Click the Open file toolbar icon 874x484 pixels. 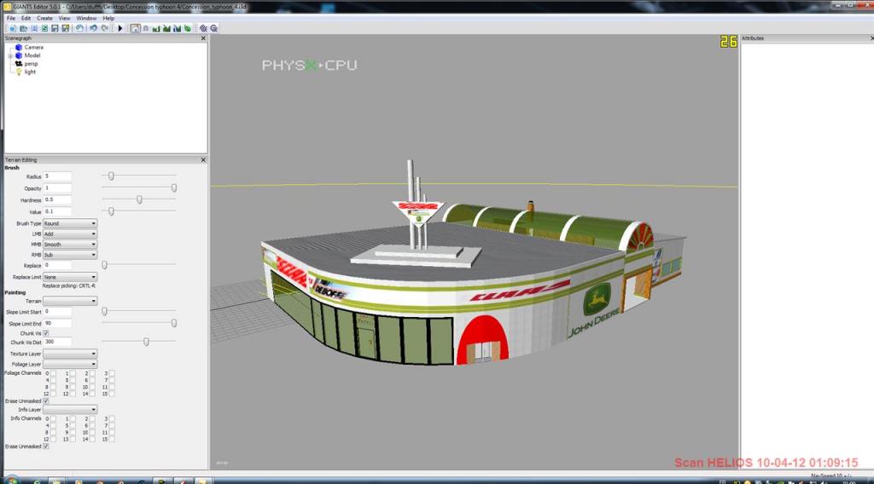click(23, 28)
